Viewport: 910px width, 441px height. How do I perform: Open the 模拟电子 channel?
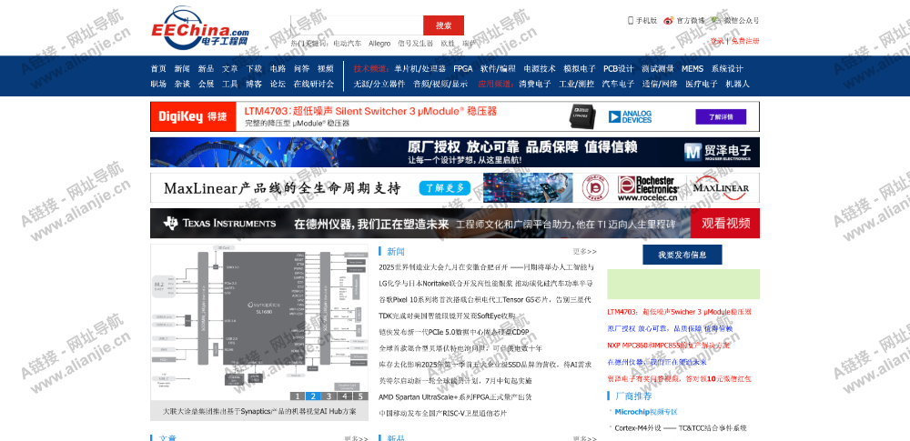point(579,68)
